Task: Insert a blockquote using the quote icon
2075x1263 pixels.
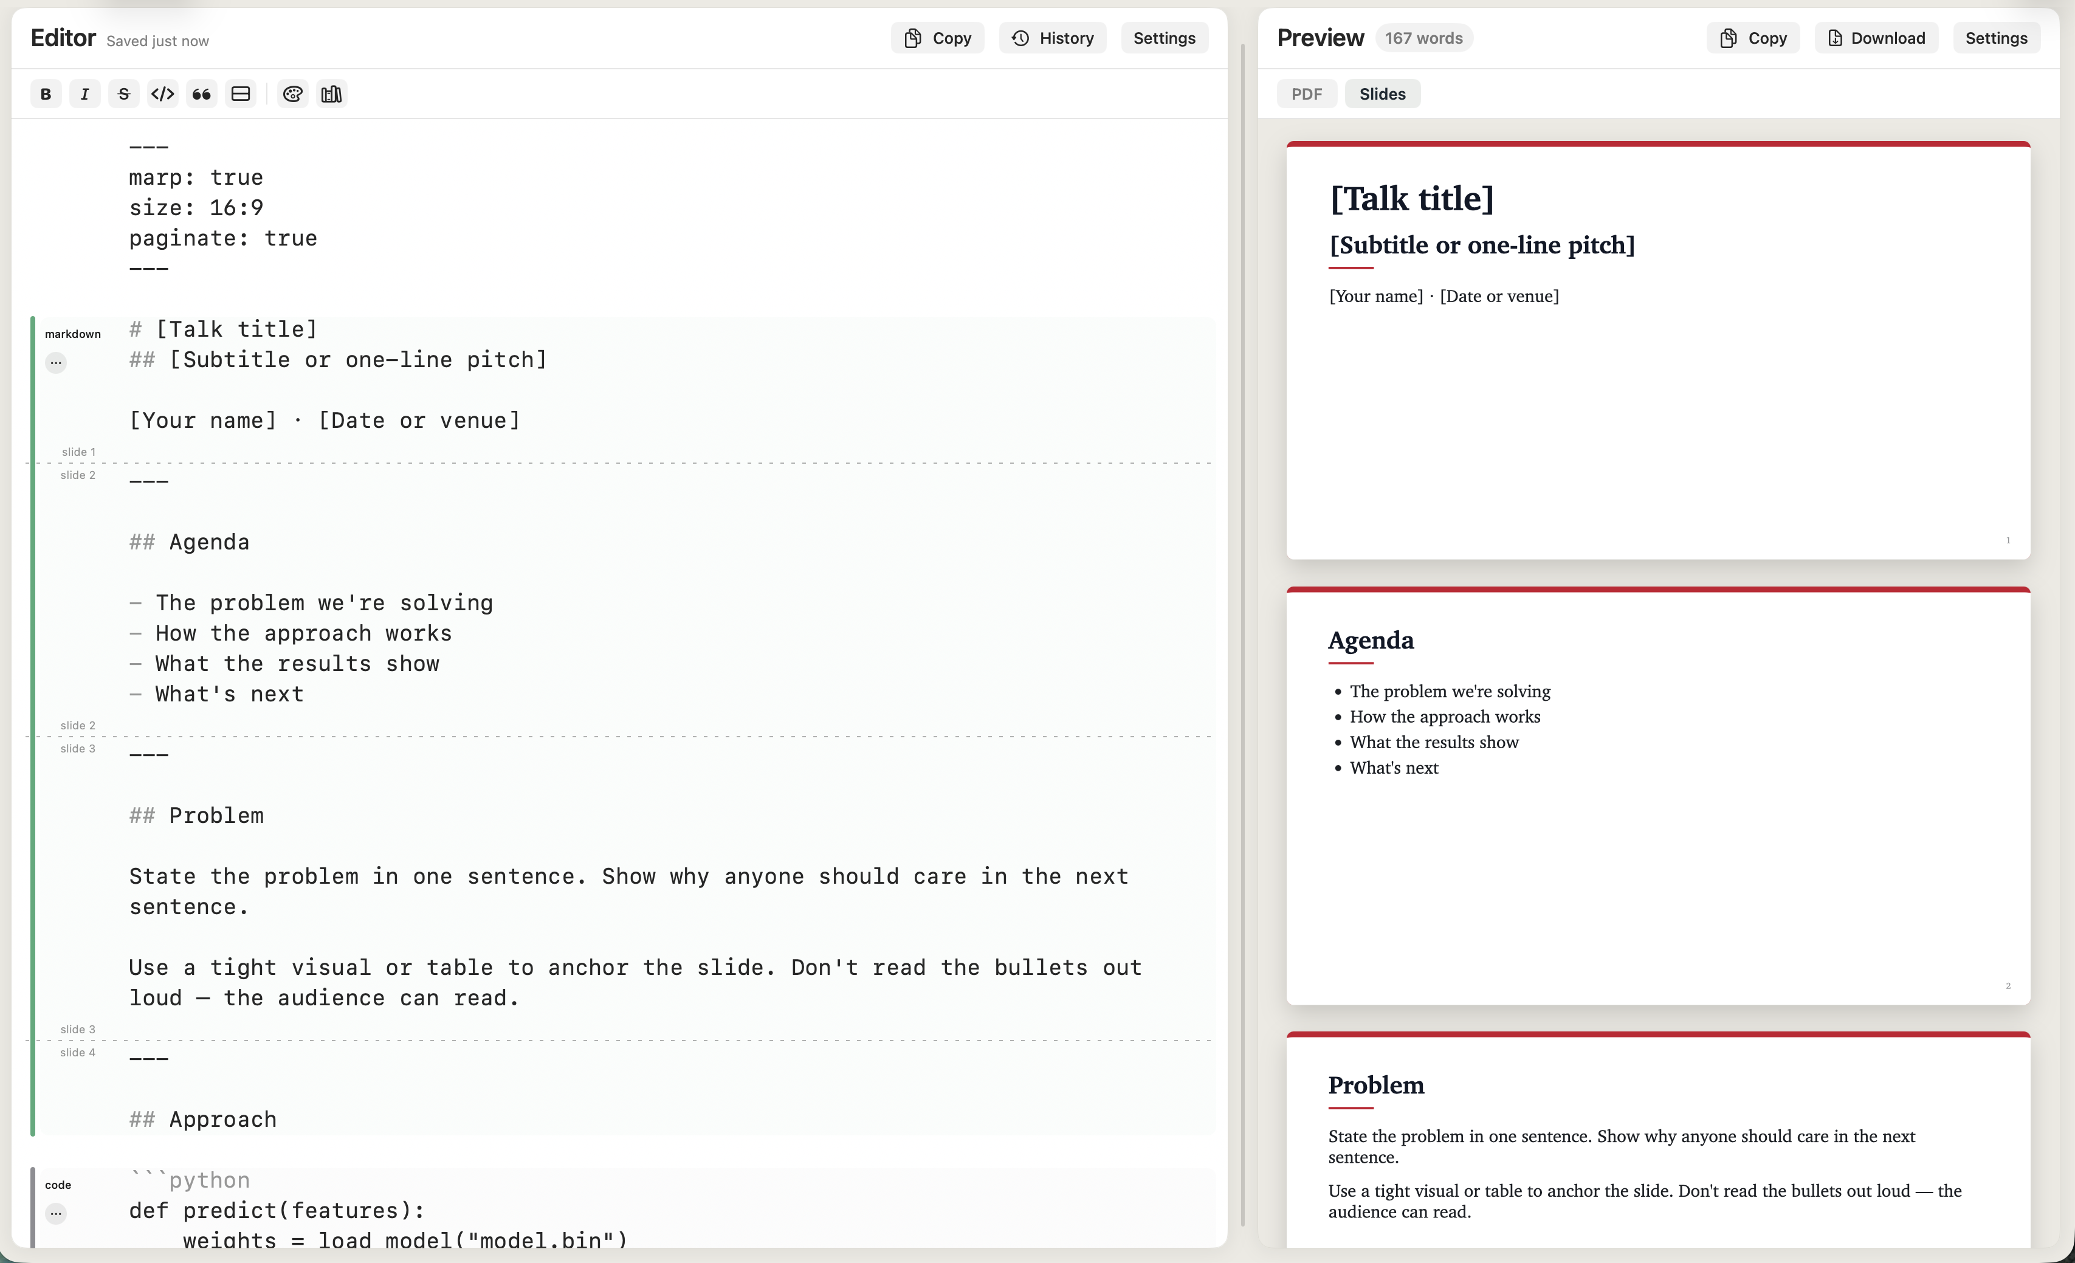Action: [x=201, y=94]
